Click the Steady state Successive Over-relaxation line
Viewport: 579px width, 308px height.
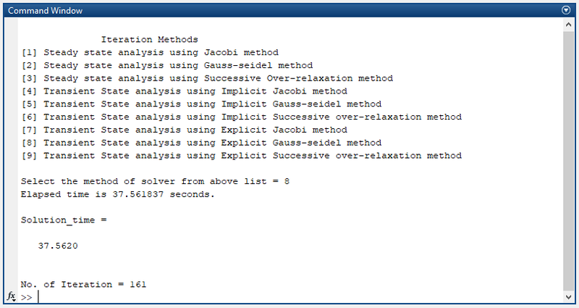[207, 78]
